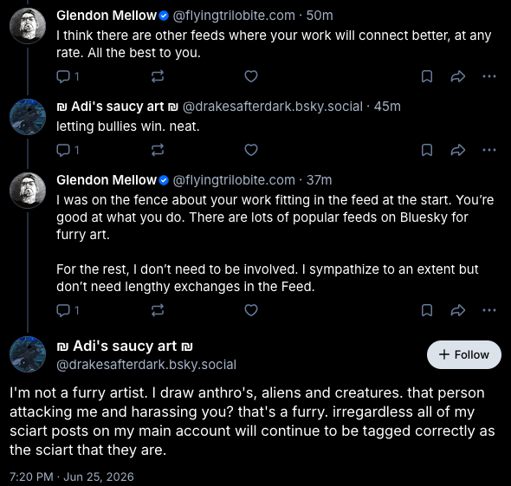
Task: Repost Glendon Mellow's 50m post
Action: pyautogui.click(x=158, y=76)
